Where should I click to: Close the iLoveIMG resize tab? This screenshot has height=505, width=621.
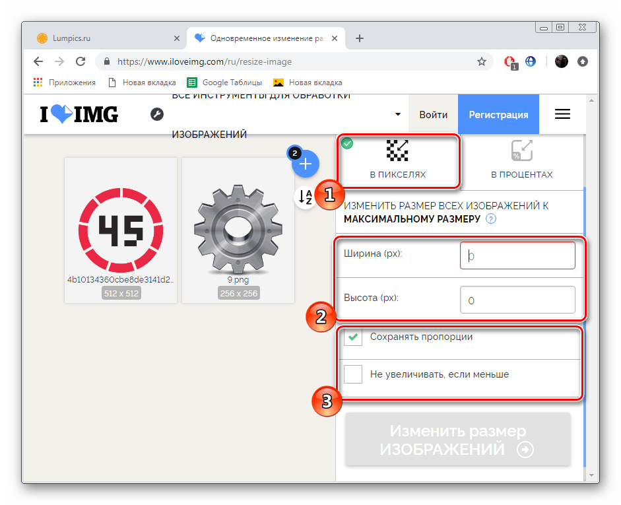pos(335,38)
